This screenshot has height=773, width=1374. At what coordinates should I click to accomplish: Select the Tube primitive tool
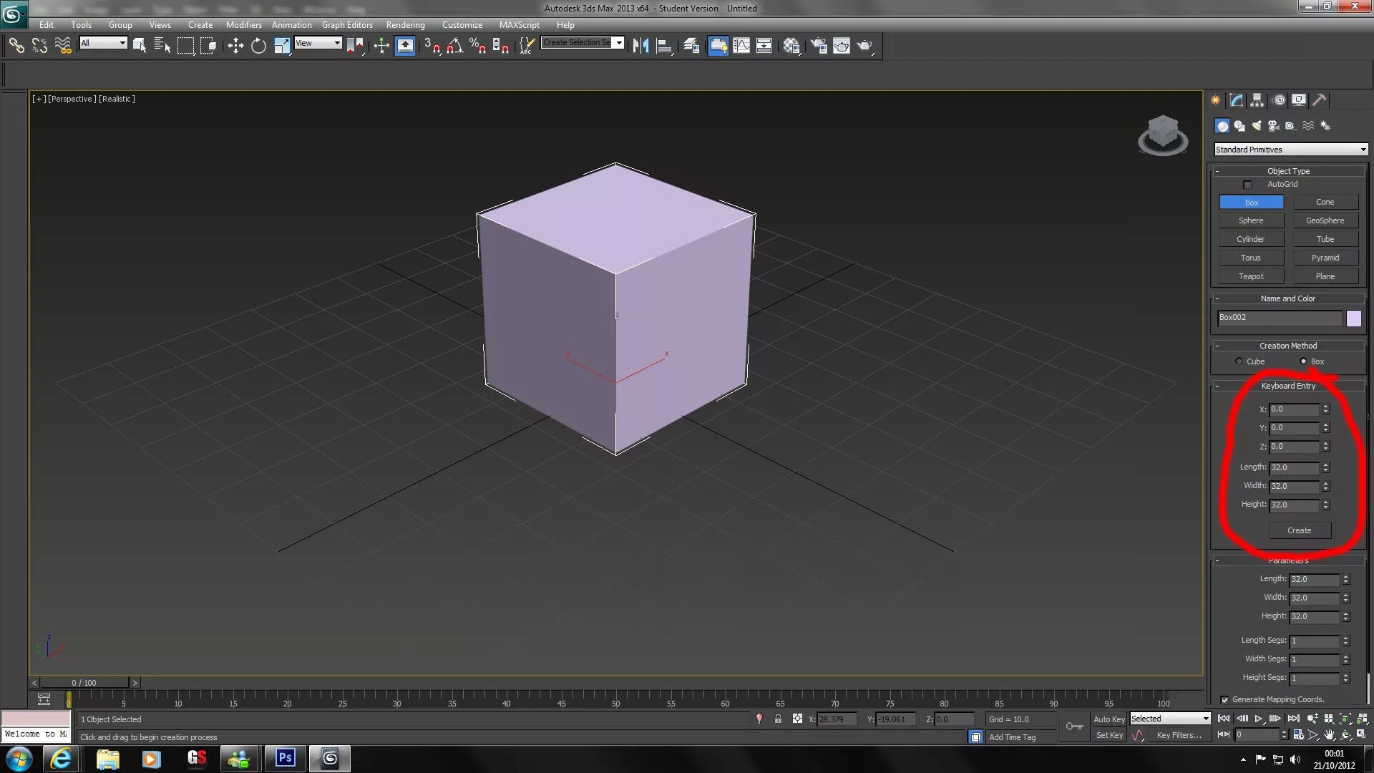[1325, 239]
